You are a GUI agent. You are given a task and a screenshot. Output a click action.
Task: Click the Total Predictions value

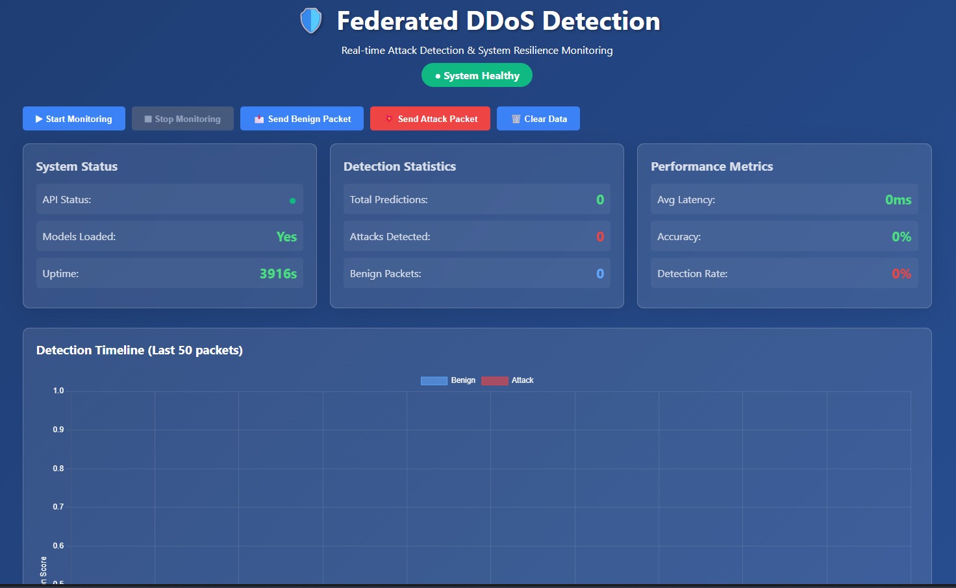click(599, 200)
